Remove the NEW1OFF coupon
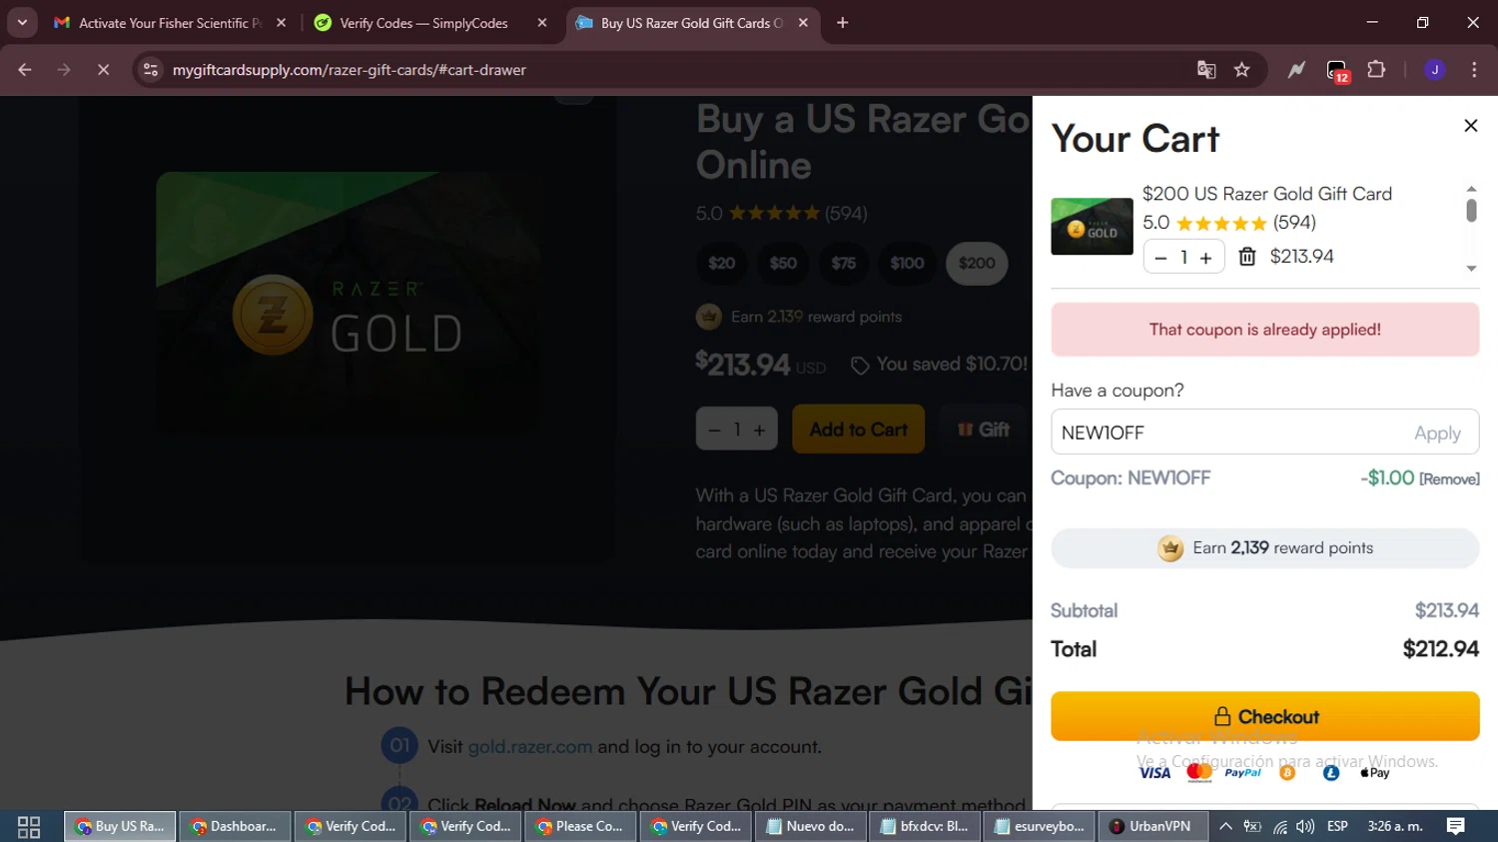Viewport: 1498px width, 842px height. point(1449,479)
